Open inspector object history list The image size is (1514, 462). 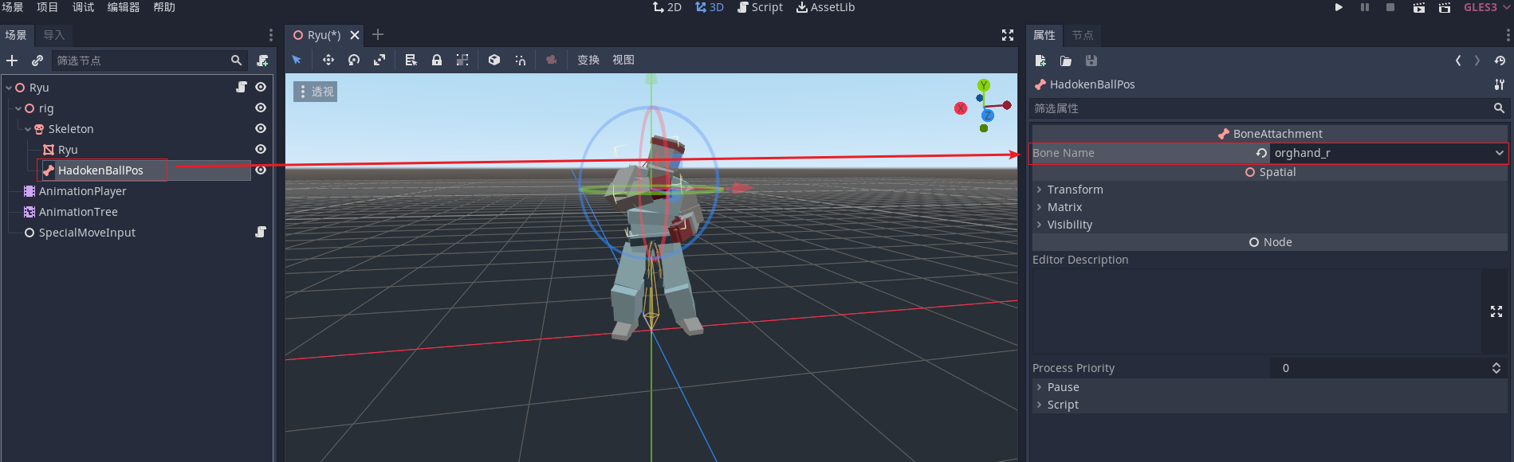pyautogui.click(x=1500, y=61)
